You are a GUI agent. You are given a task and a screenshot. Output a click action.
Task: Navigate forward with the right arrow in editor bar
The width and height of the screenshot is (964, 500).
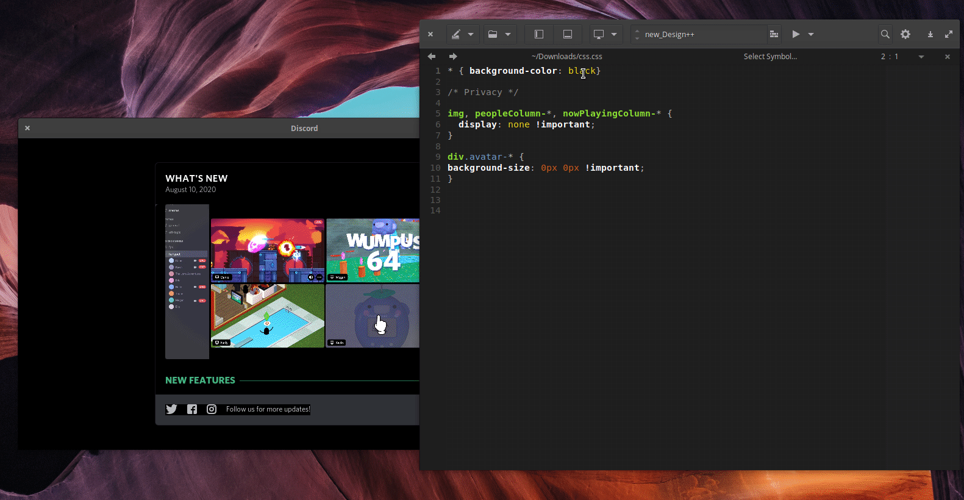[x=453, y=57]
